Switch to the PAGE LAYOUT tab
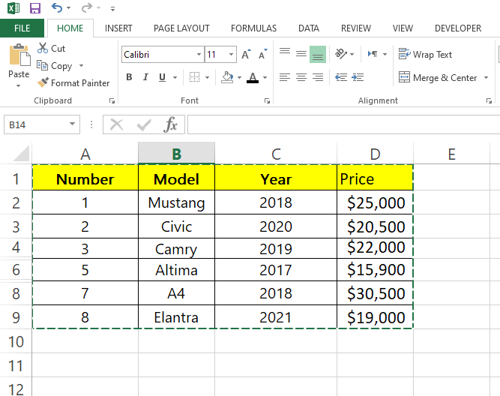 point(181,28)
